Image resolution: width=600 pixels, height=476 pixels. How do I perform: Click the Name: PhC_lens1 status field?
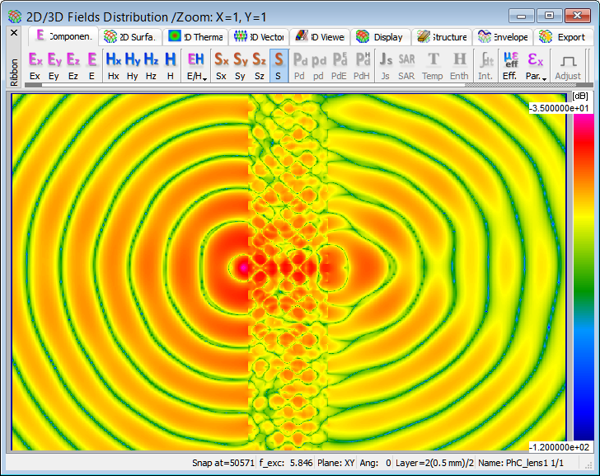click(x=520, y=464)
